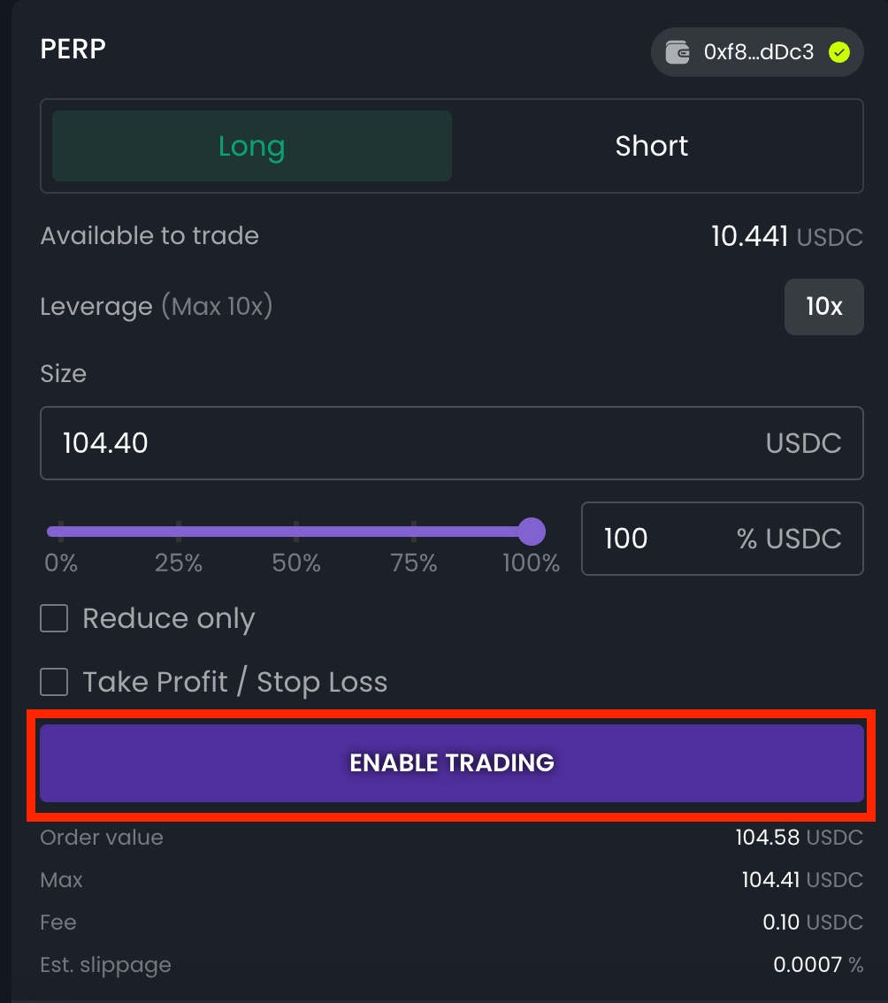
Task: Click the Size USDC input field
Action: (398, 443)
